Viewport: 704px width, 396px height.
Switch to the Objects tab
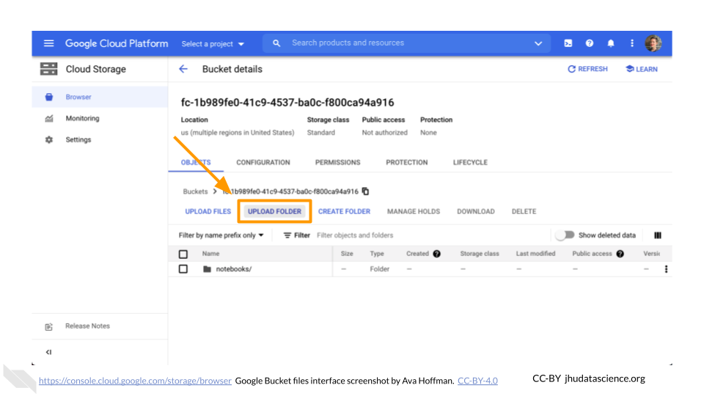(196, 162)
